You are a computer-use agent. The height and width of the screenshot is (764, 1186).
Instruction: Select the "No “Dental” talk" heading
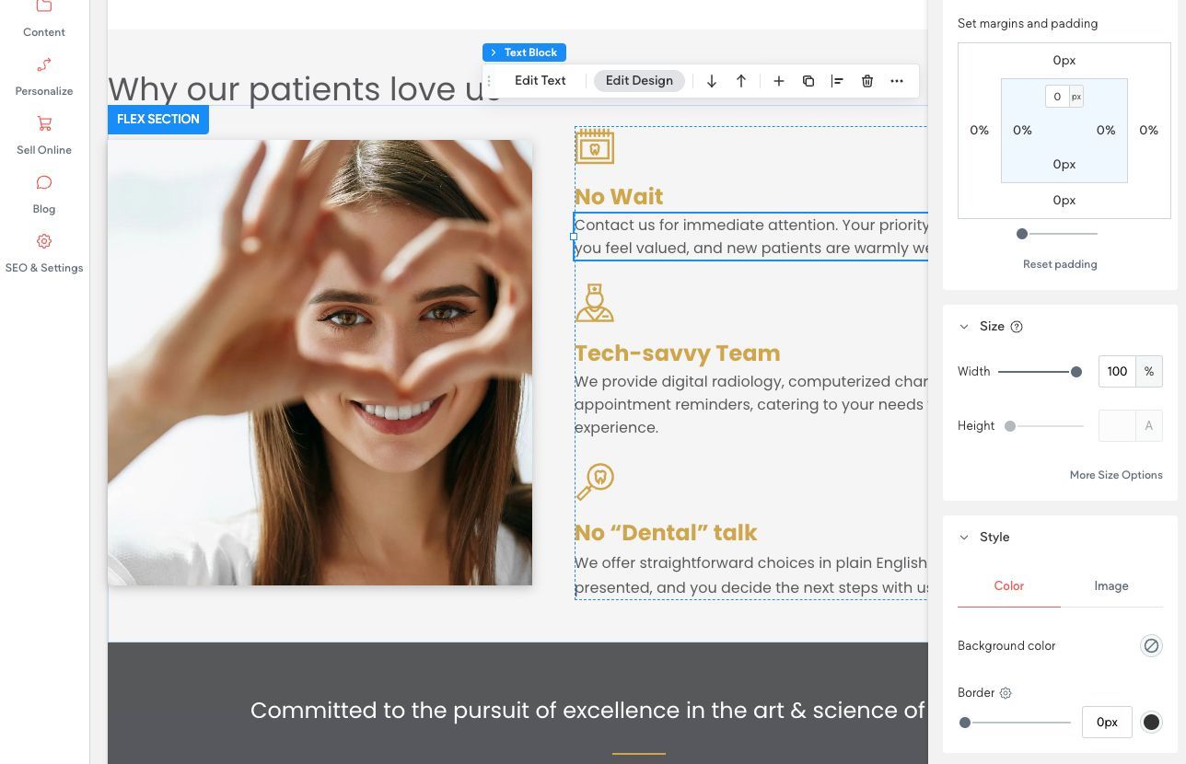[x=666, y=533]
